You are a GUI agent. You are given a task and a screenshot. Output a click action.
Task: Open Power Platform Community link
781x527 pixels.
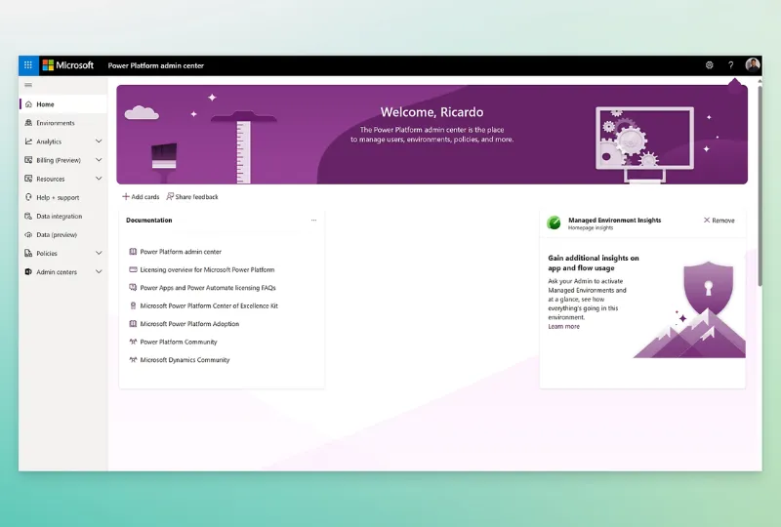(178, 343)
